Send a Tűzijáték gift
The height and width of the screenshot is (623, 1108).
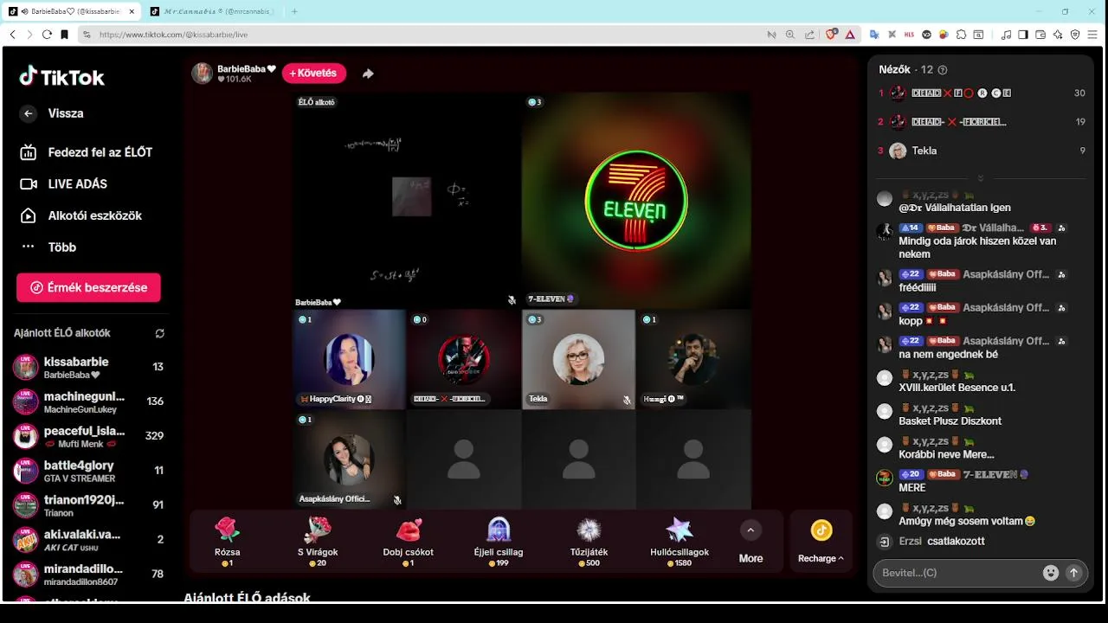point(589,542)
